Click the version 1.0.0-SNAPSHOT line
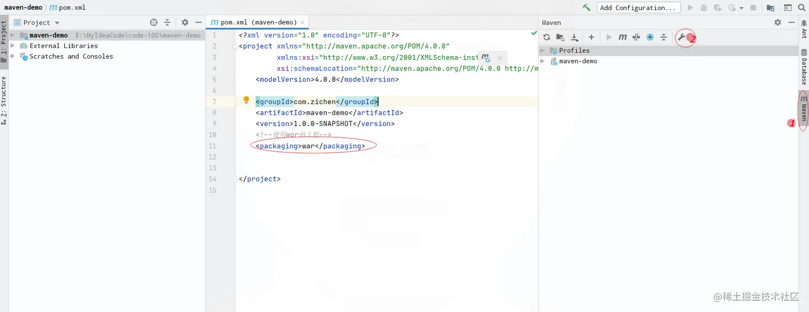The image size is (809, 312). tap(325, 123)
